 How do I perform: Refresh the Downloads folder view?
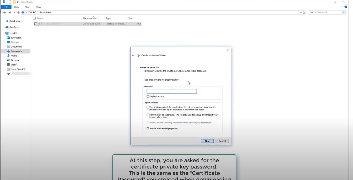click(x=304, y=12)
